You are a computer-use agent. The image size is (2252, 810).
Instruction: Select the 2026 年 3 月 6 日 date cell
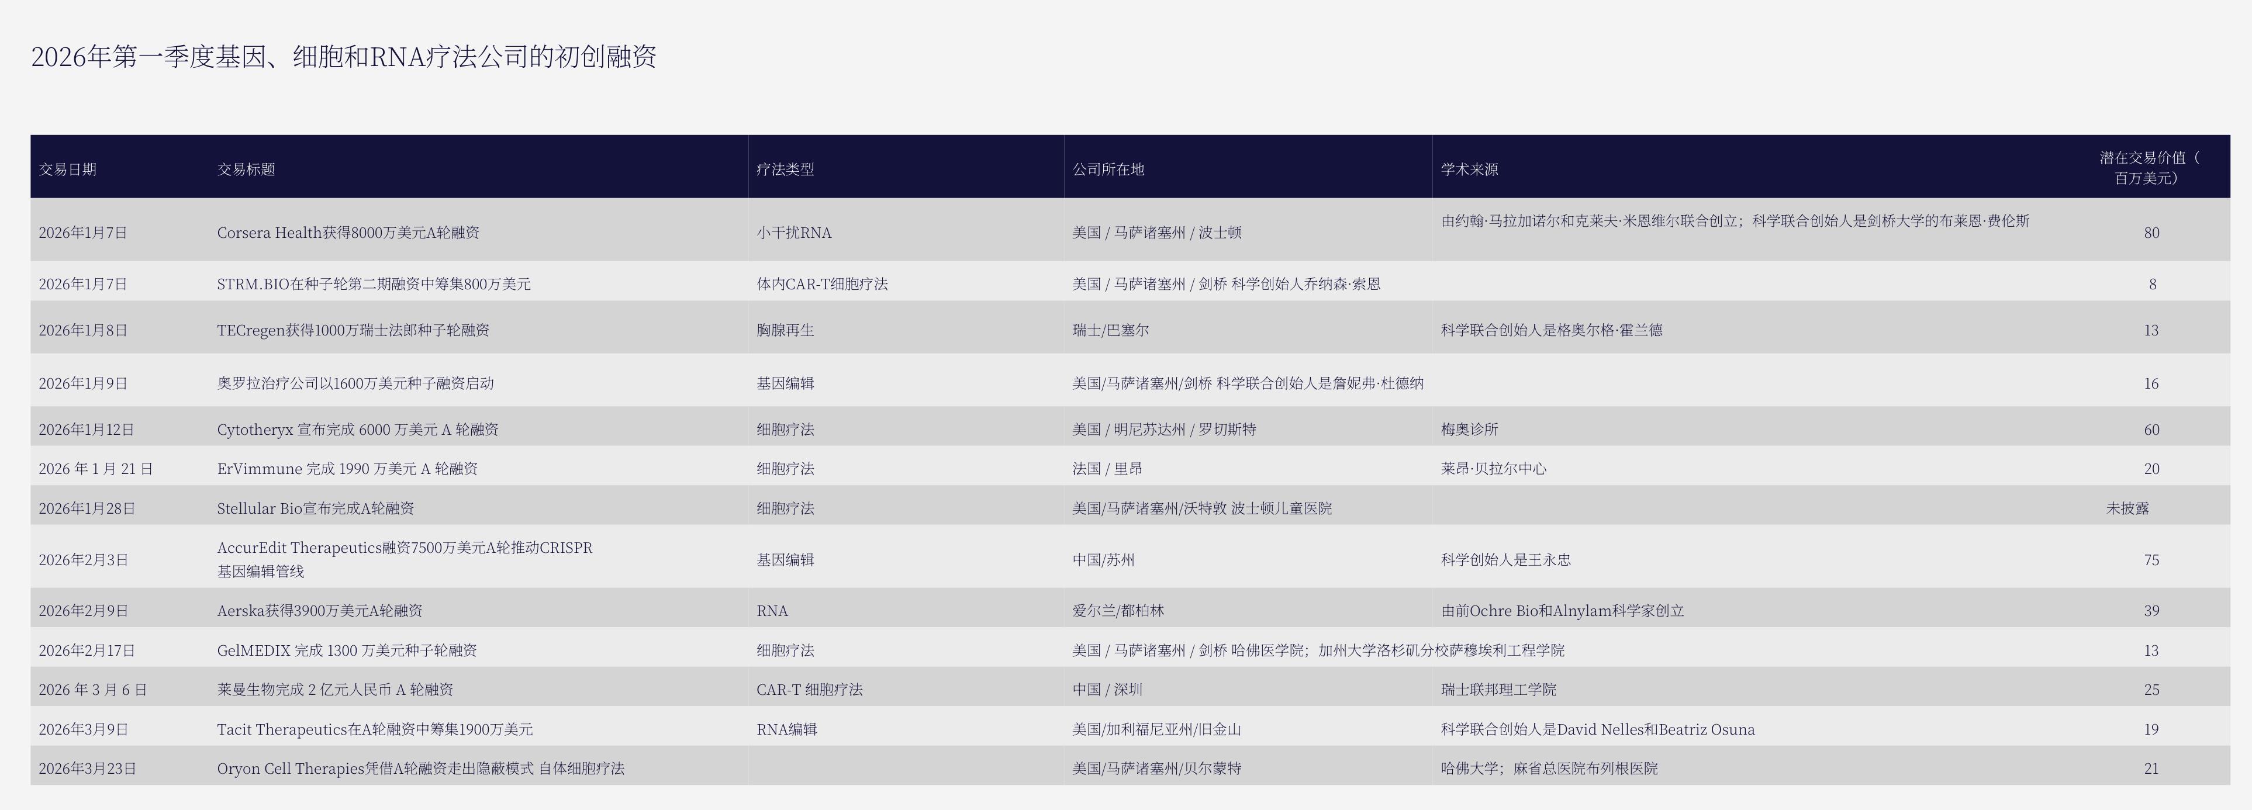tap(93, 690)
